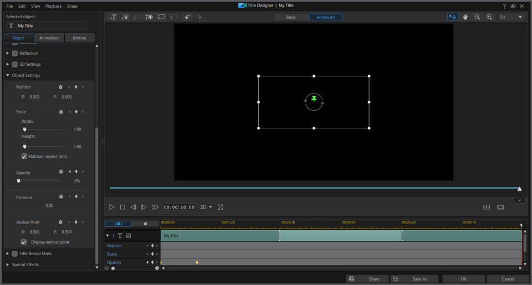
Task: Expand the Special Effects section
Action: (8, 265)
